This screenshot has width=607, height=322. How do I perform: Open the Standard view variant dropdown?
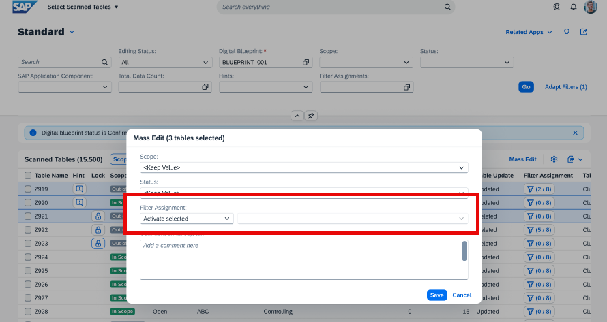click(72, 32)
